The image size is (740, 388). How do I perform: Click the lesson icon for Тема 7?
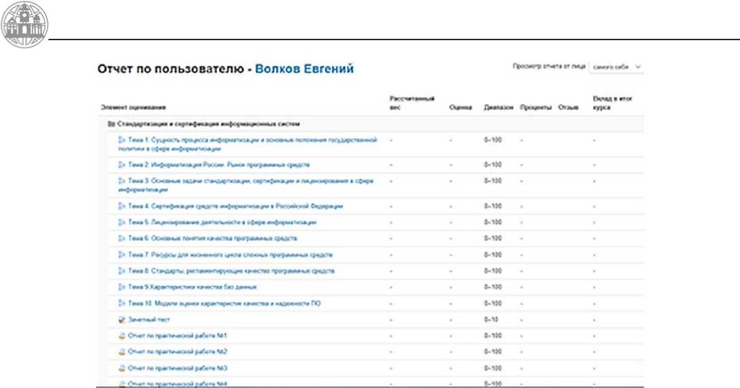(122, 255)
